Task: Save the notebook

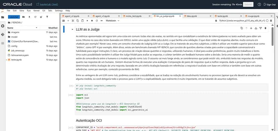Action: [x=64, y=21]
